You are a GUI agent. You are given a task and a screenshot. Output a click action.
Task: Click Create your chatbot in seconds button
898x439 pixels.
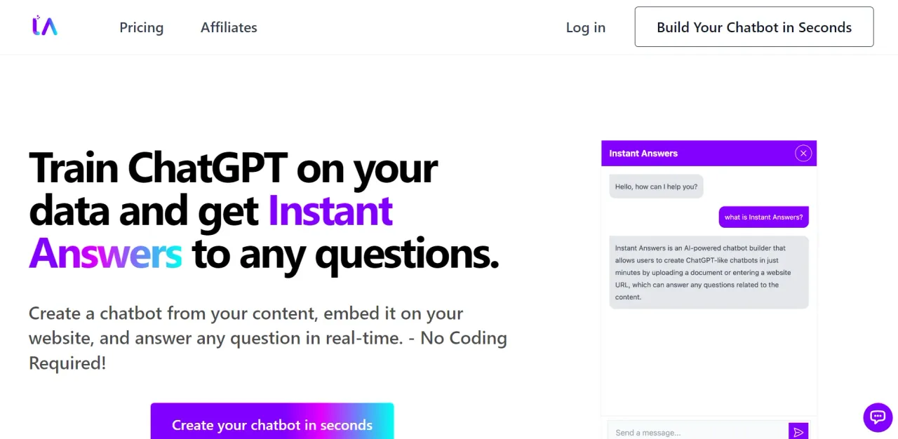click(272, 421)
